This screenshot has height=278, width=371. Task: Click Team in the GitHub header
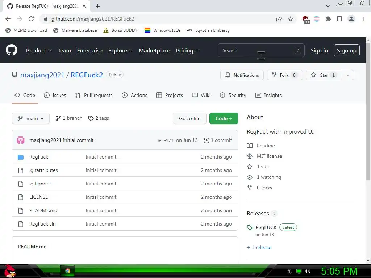point(64,51)
